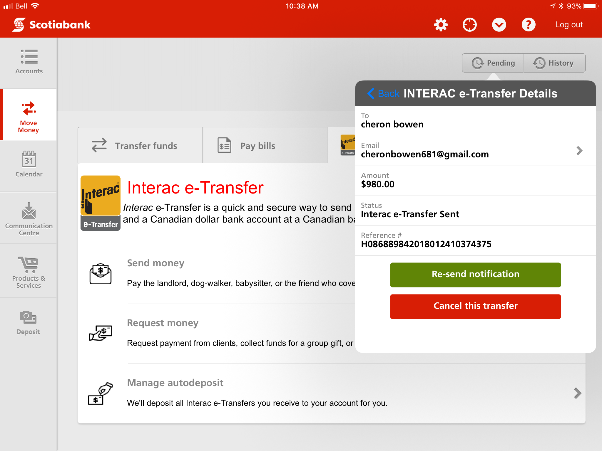Expand the Manage autodeposit chevron
Viewport: 602px width, 451px height.
point(578,393)
